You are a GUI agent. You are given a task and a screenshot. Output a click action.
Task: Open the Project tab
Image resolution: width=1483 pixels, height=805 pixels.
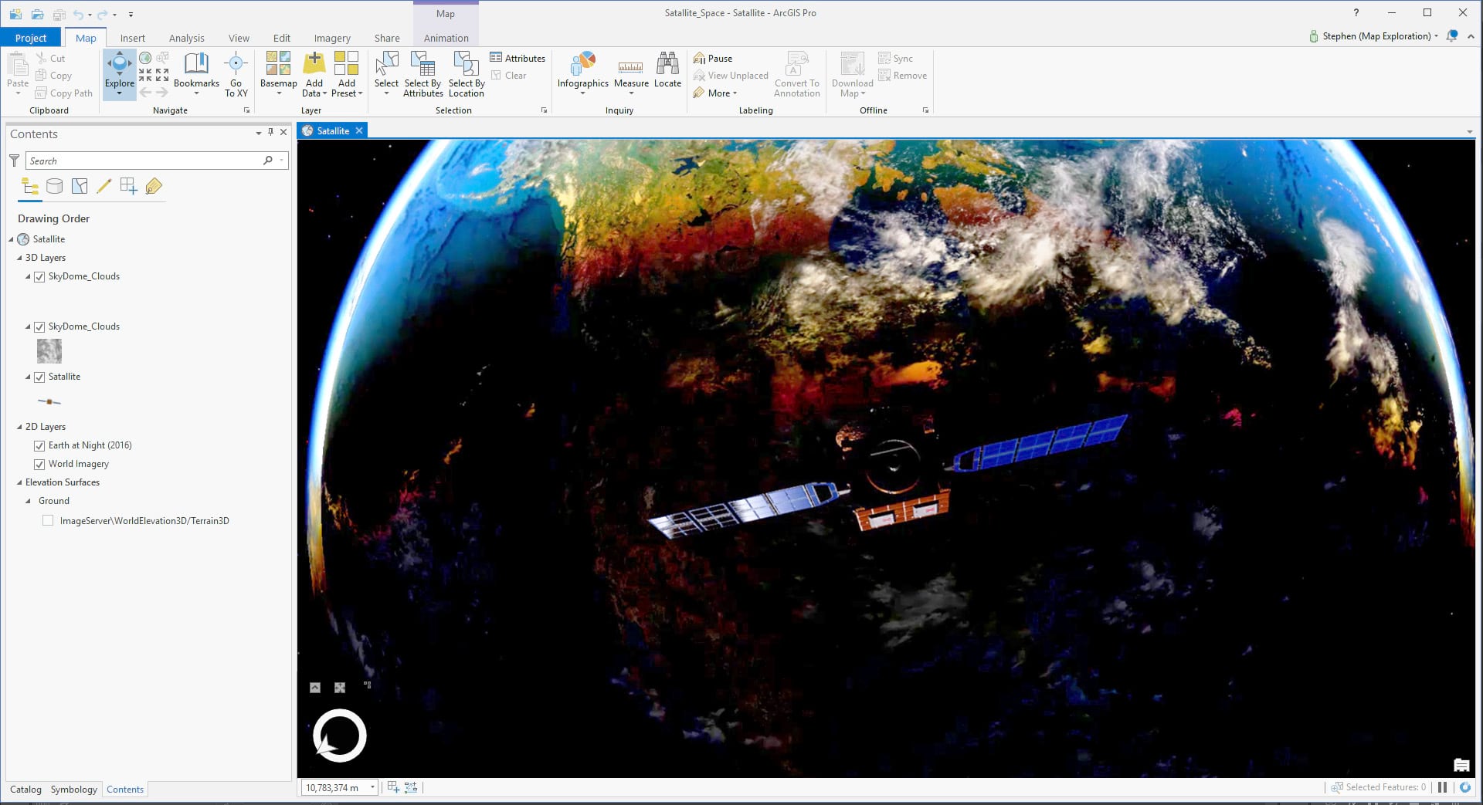point(31,38)
